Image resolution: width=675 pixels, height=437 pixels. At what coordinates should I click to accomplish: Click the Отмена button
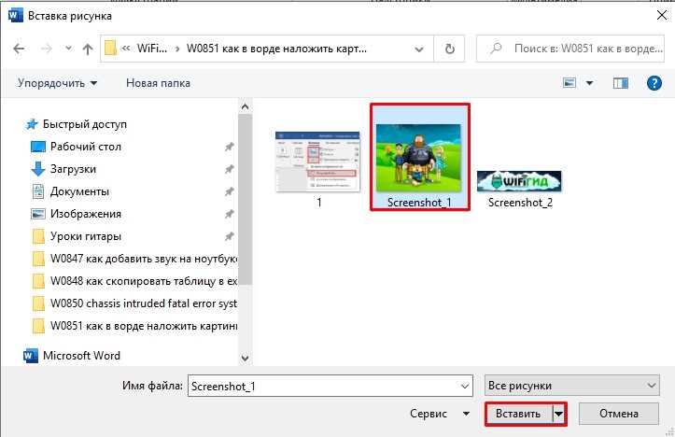[619, 414]
